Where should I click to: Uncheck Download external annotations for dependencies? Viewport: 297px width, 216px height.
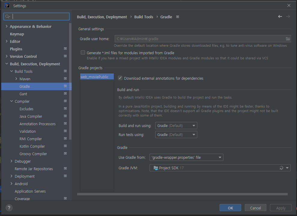[x=120, y=78]
